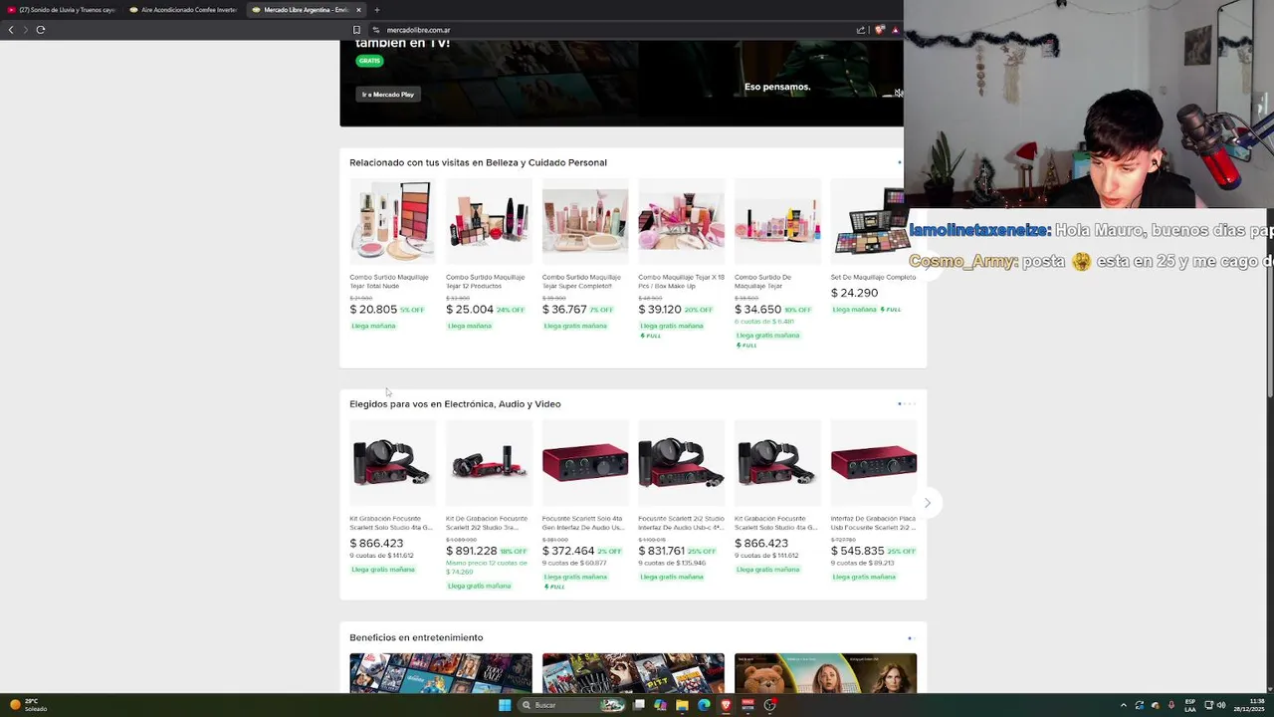
Task: Click the title 'Combo Surtido Maquillaje Tejar 12 Productos'
Action: [x=486, y=282]
